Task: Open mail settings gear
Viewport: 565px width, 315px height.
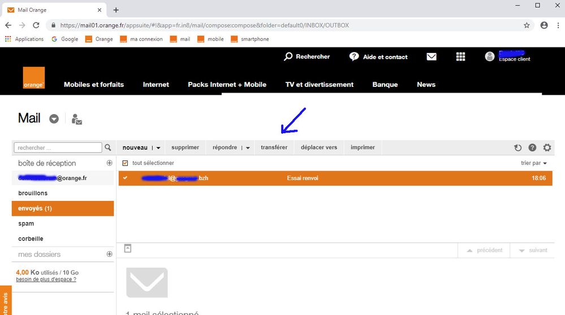Action: (547, 147)
